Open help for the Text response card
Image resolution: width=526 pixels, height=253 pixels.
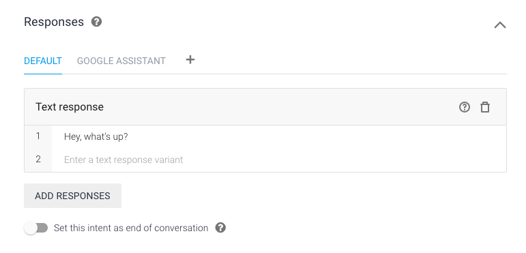click(465, 107)
